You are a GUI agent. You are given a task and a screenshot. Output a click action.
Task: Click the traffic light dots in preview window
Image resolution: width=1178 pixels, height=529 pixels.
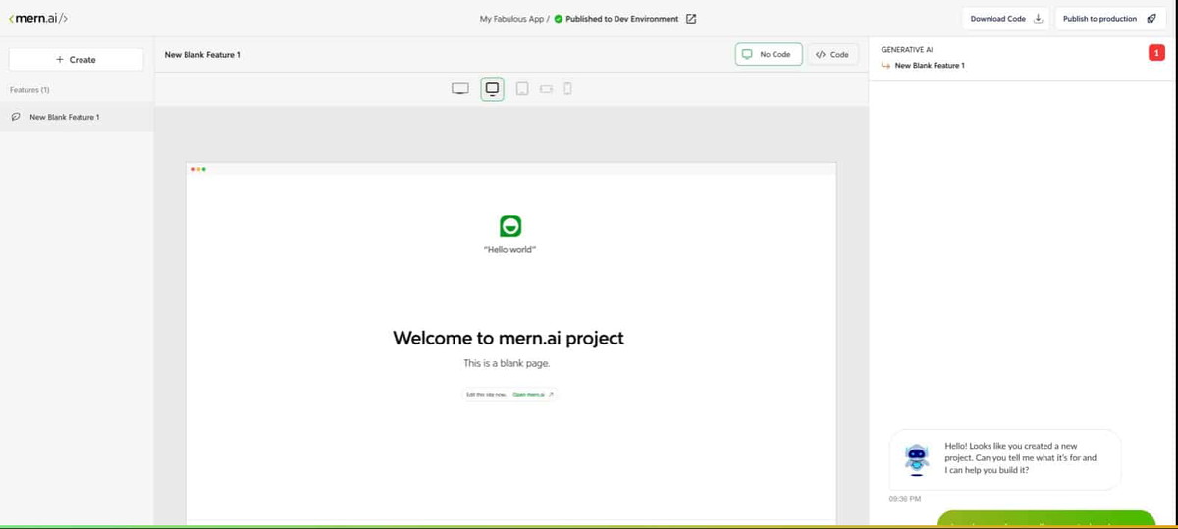(199, 169)
